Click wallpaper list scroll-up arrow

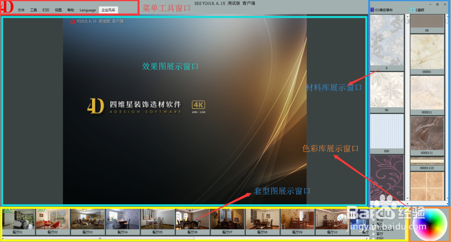click(x=407, y=17)
